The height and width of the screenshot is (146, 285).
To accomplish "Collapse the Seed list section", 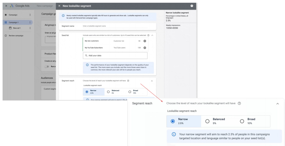I will (x=152, y=35).
